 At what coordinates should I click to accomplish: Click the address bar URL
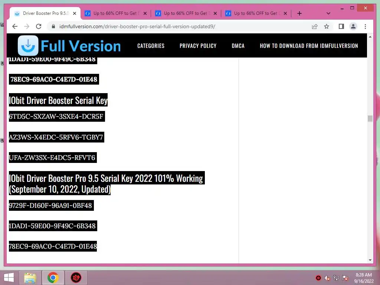[137, 26]
